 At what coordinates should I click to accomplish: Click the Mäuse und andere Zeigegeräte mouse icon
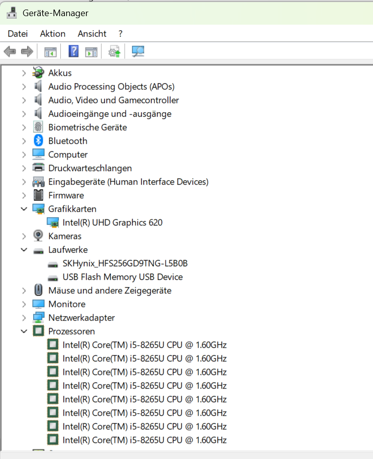[38, 290]
